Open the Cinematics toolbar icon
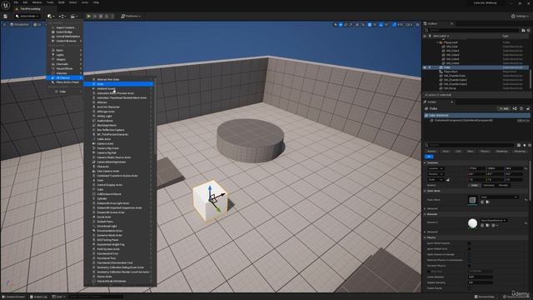 point(73,16)
